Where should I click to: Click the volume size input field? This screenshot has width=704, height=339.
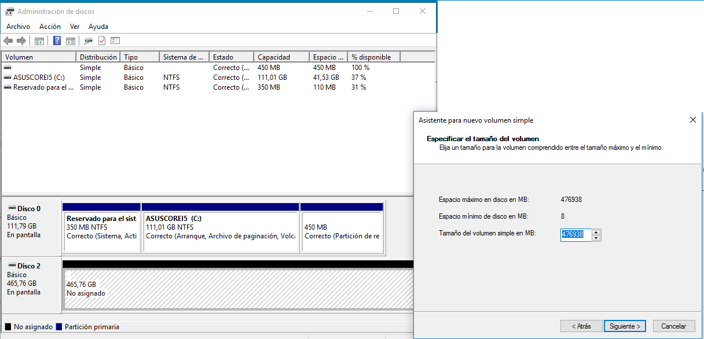(x=575, y=235)
